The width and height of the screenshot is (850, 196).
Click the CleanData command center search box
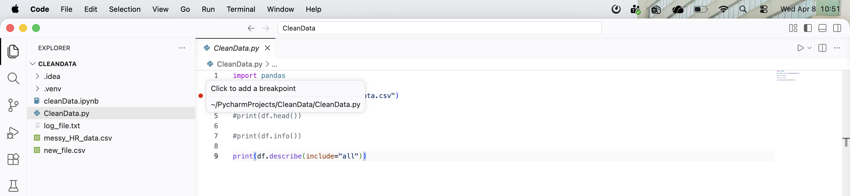click(x=439, y=28)
